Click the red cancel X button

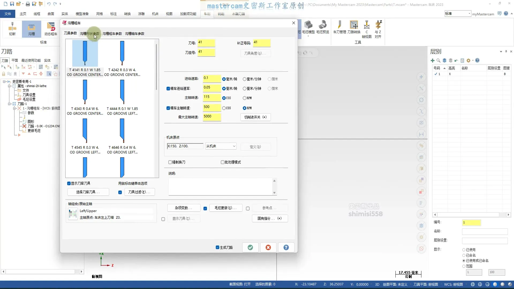(x=268, y=248)
